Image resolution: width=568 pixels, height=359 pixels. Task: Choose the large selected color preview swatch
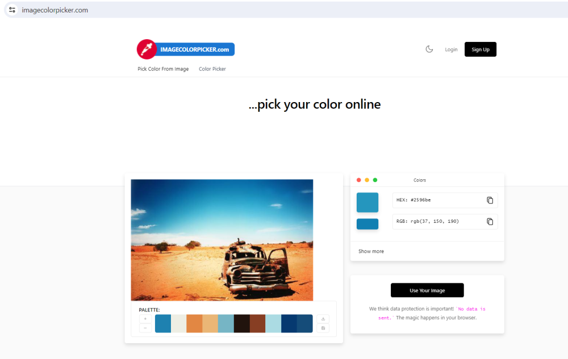coord(367,202)
